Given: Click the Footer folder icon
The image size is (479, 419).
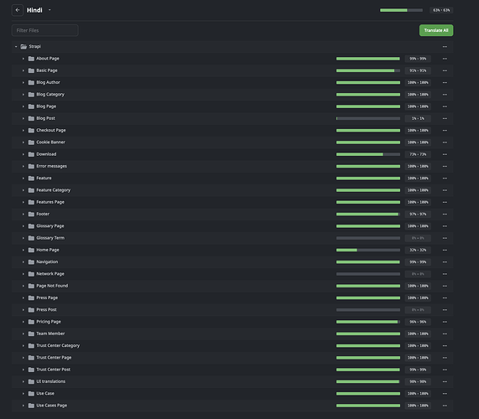Looking at the screenshot, I should [31, 214].
